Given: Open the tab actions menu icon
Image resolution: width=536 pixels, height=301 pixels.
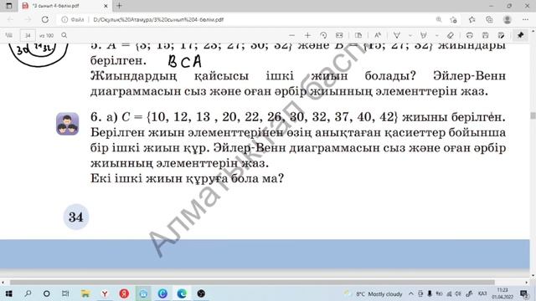Looking at the screenshot, I should [9, 6].
